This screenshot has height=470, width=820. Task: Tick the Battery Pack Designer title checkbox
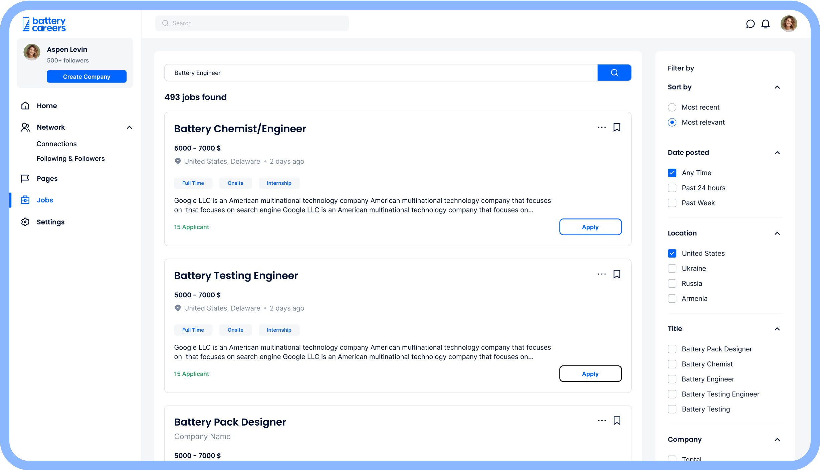[672, 349]
